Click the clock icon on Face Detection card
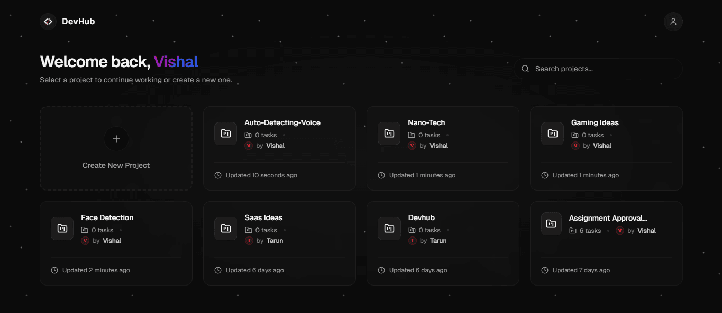The height and width of the screenshot is (313, 722). (54, 270)
